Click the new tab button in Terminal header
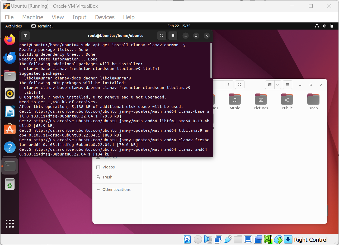 coord(25,36)
